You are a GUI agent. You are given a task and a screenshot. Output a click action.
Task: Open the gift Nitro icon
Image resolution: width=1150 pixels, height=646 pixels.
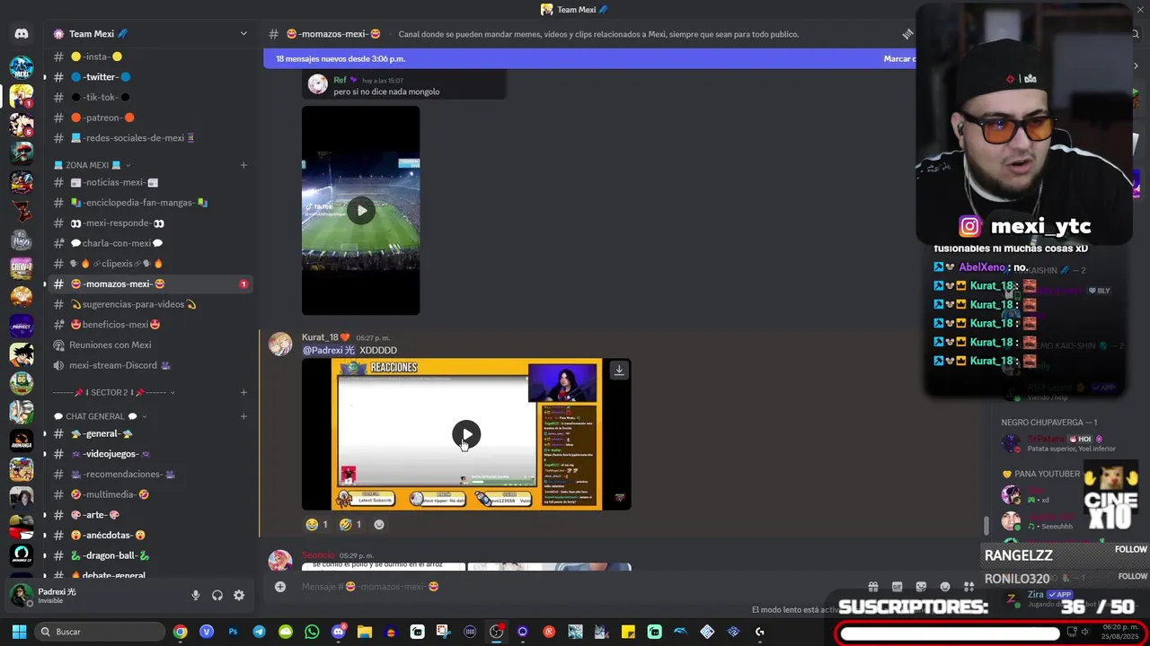(x=873, y=587)
